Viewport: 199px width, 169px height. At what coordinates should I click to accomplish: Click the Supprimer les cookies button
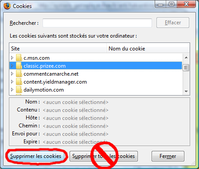tap(36, 156)
